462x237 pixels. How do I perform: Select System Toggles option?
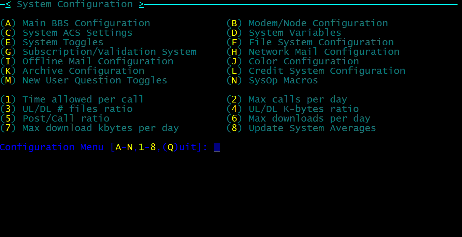click(x=52, y=42)
